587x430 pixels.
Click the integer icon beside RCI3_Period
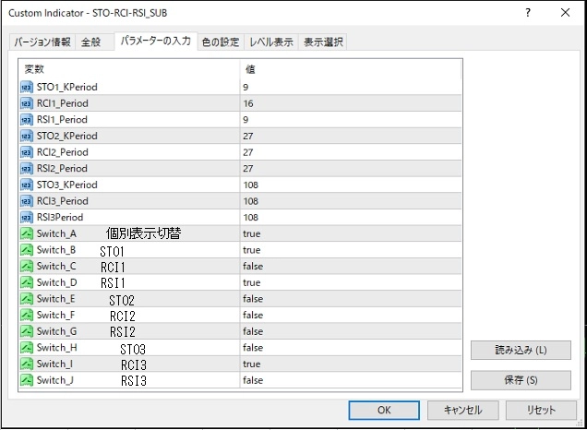click(27, 201)
